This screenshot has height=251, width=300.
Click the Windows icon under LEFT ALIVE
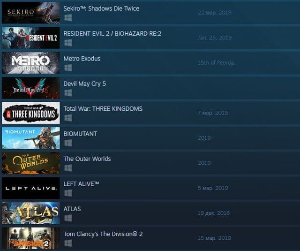coord(68,193)
